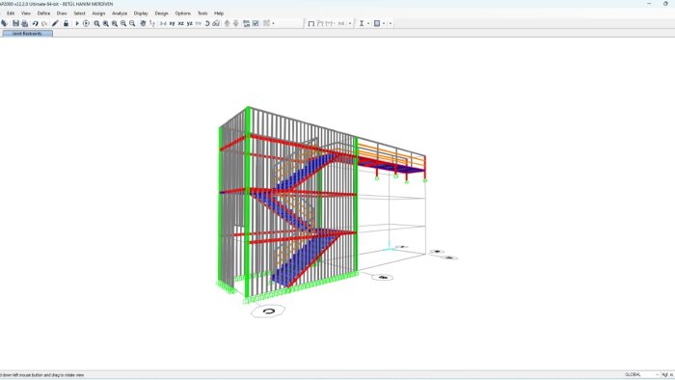Click the Rubber Band Zoom magnifier icon

(96, 24)
